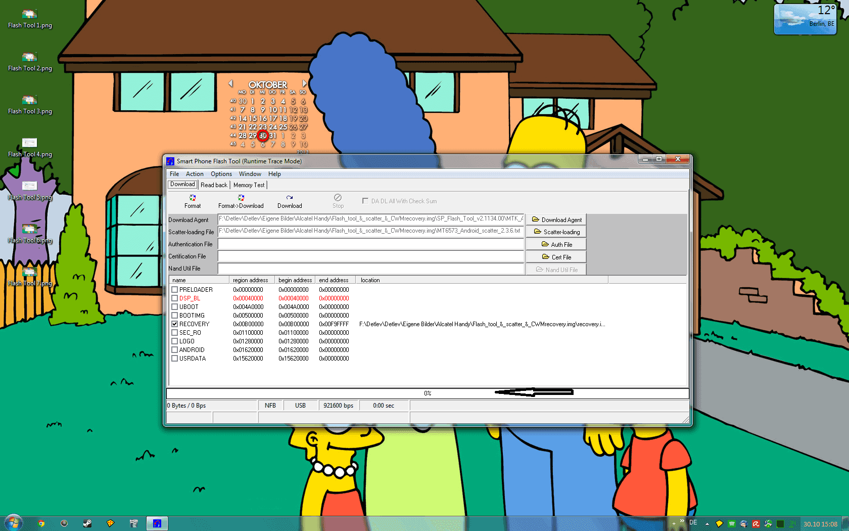Click the DE language indicator in taskbar
This screenshot has width=849, height=531.
pyautogui.click(x=693, y=522)
